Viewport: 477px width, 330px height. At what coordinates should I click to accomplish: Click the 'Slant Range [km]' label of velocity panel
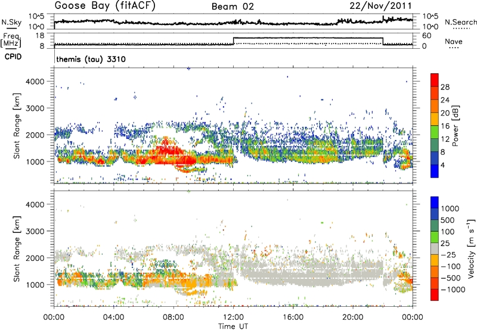17,248
